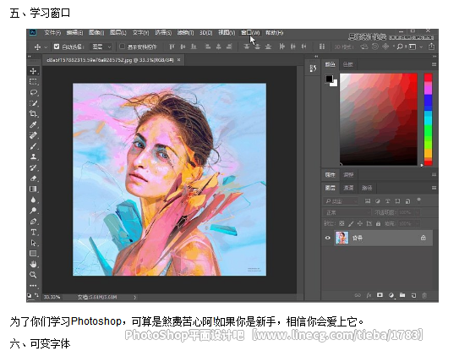Screen dimensions: 470x351
Task: Switch to the Channels tab
Action: (x=348, y=188)
